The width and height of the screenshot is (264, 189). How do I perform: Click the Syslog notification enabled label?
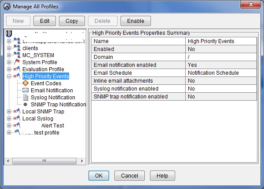pyautogui.click(x=126, y=89)
